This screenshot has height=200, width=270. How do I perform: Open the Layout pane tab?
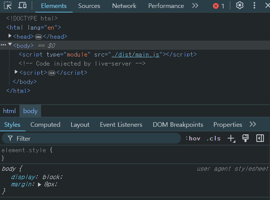click(80, 125)
